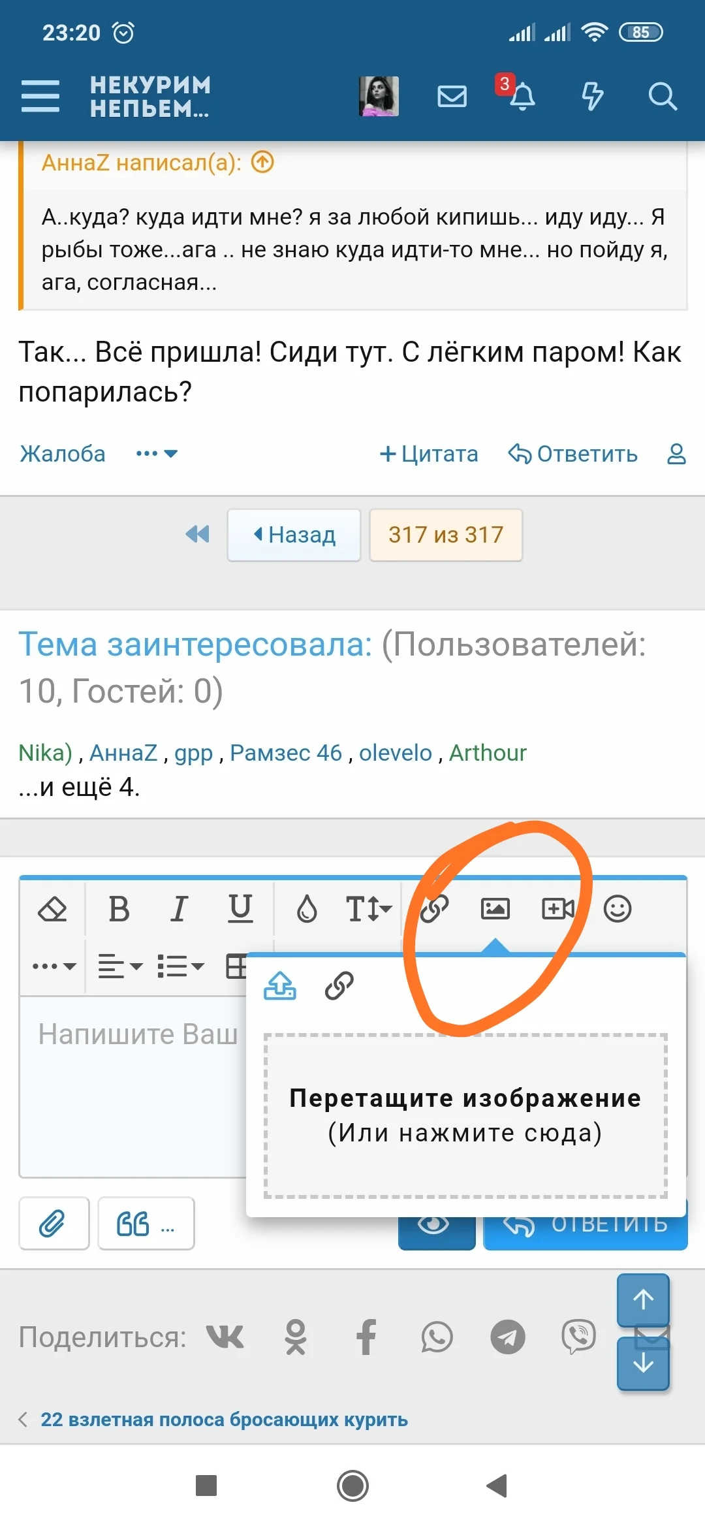Open the list formatting dropdown
The image size is (705, 1528).
point(181,966)
